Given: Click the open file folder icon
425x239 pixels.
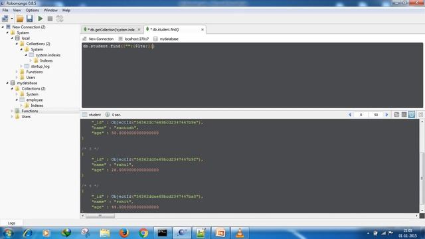Looking at the screenshot, I should (20, 19).
